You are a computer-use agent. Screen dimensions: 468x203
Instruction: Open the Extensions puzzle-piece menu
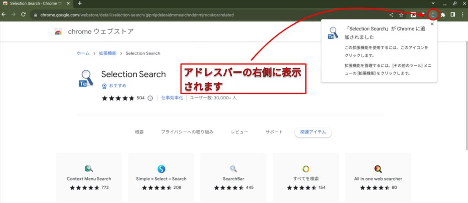tap(442, 15)
